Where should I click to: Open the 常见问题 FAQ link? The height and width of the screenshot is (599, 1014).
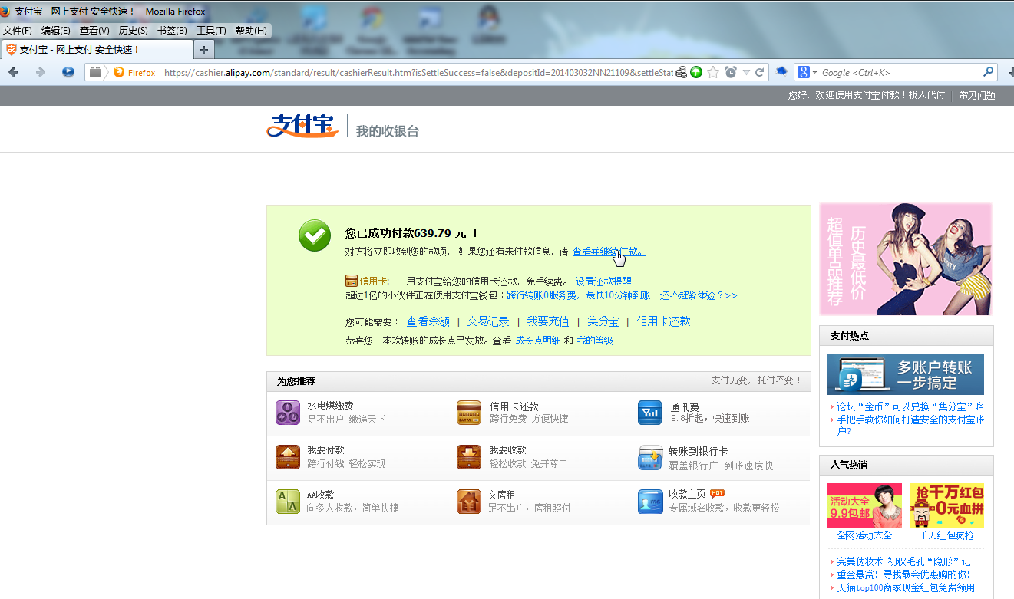977,95
